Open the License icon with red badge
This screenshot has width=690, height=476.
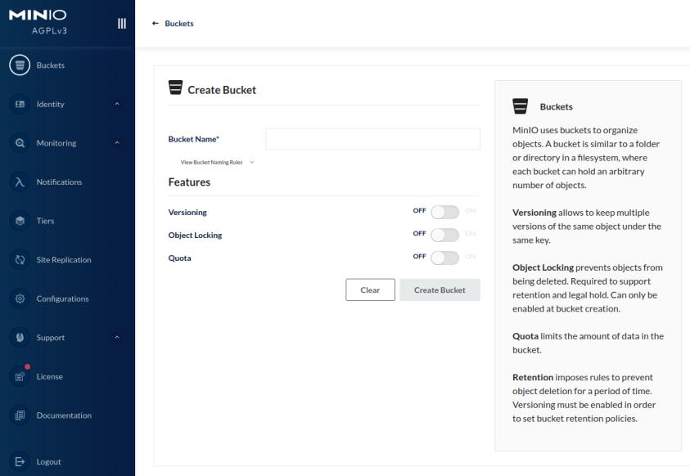[20, 376]
